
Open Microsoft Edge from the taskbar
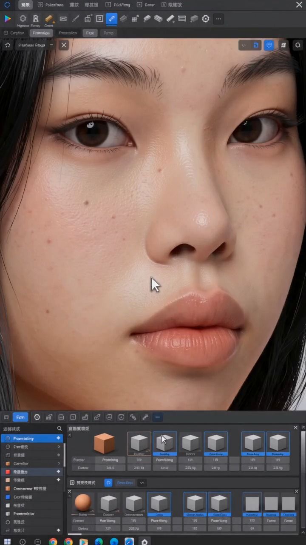click(99, 542)
